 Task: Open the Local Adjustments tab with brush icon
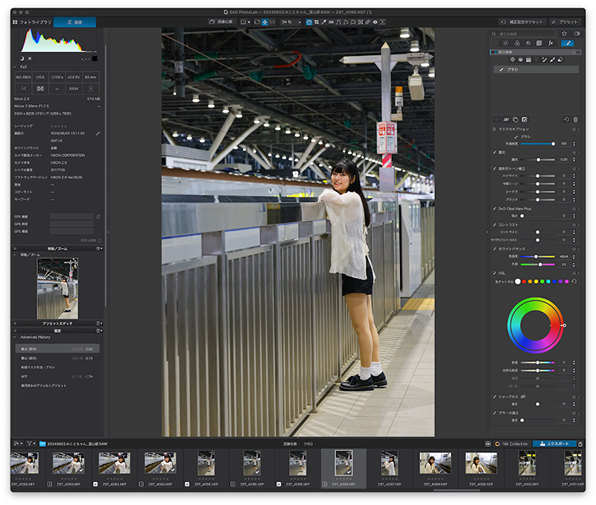click(x=567, y=44)
